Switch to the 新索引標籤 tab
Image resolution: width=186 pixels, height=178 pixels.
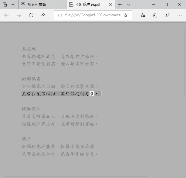pyautogui.click(x=43, y=4)
